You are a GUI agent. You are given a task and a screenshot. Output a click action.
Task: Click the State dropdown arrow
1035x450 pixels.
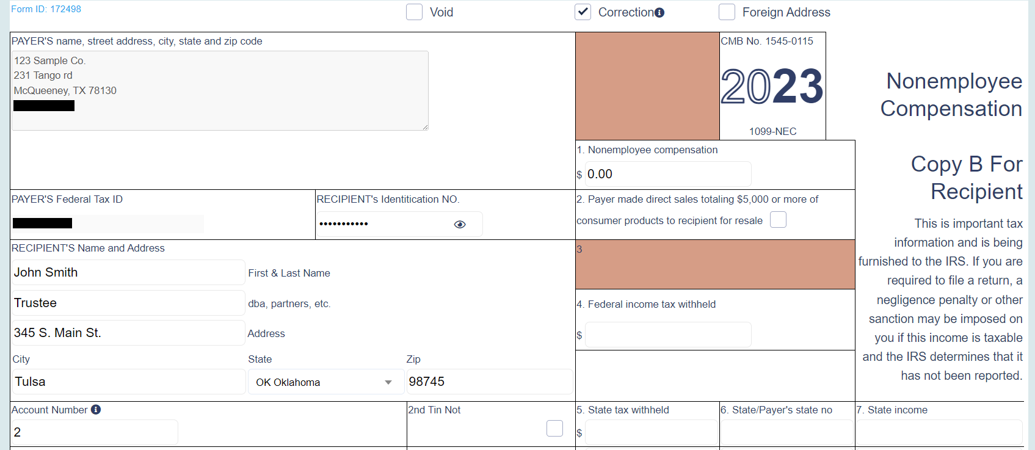(x=388, y=382)
